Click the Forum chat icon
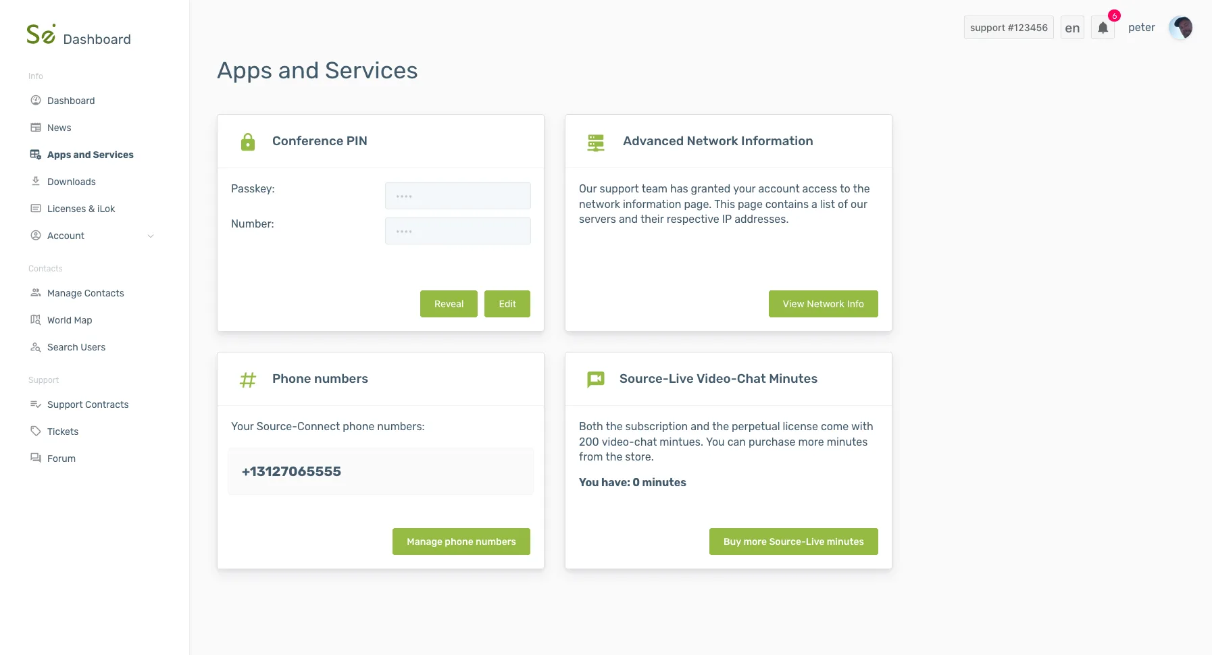 point(36,458)
